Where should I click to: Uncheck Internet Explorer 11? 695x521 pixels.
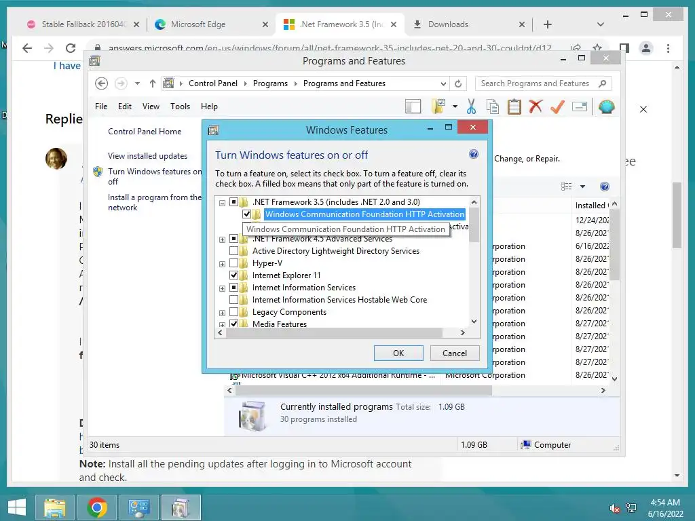(x=233, y=275)
